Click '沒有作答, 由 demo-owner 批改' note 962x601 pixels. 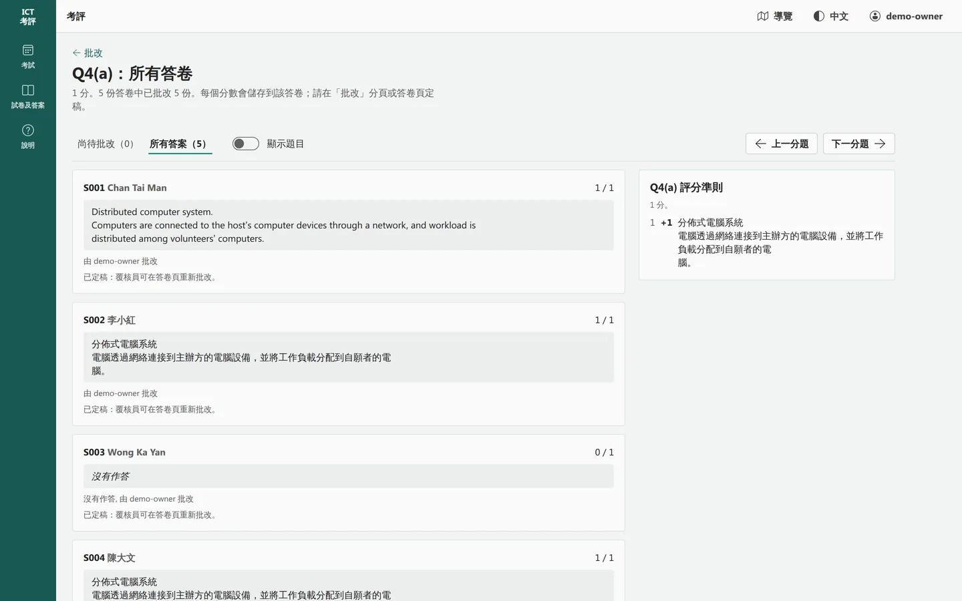[x=138, y=499]
